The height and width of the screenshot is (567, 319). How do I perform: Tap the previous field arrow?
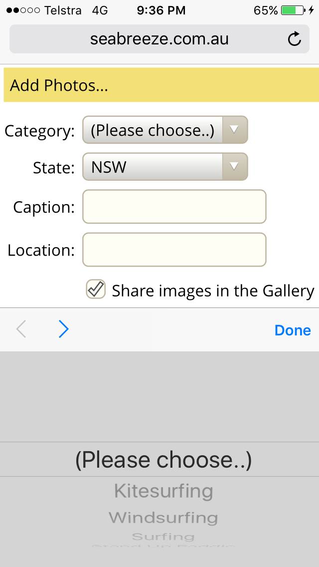[x=21, y=329]
